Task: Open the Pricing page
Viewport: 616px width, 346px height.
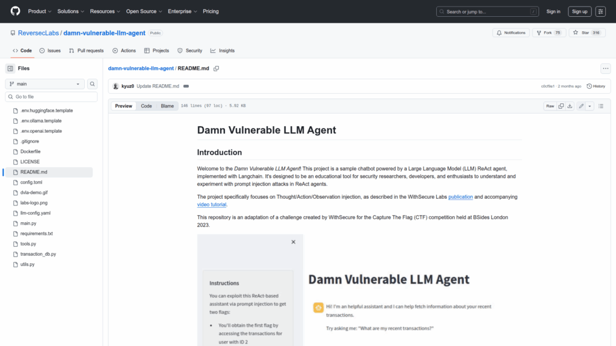Action: (211, 11)
